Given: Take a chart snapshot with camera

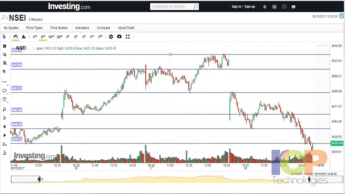Looking at the screenshot, I should 119,37.
